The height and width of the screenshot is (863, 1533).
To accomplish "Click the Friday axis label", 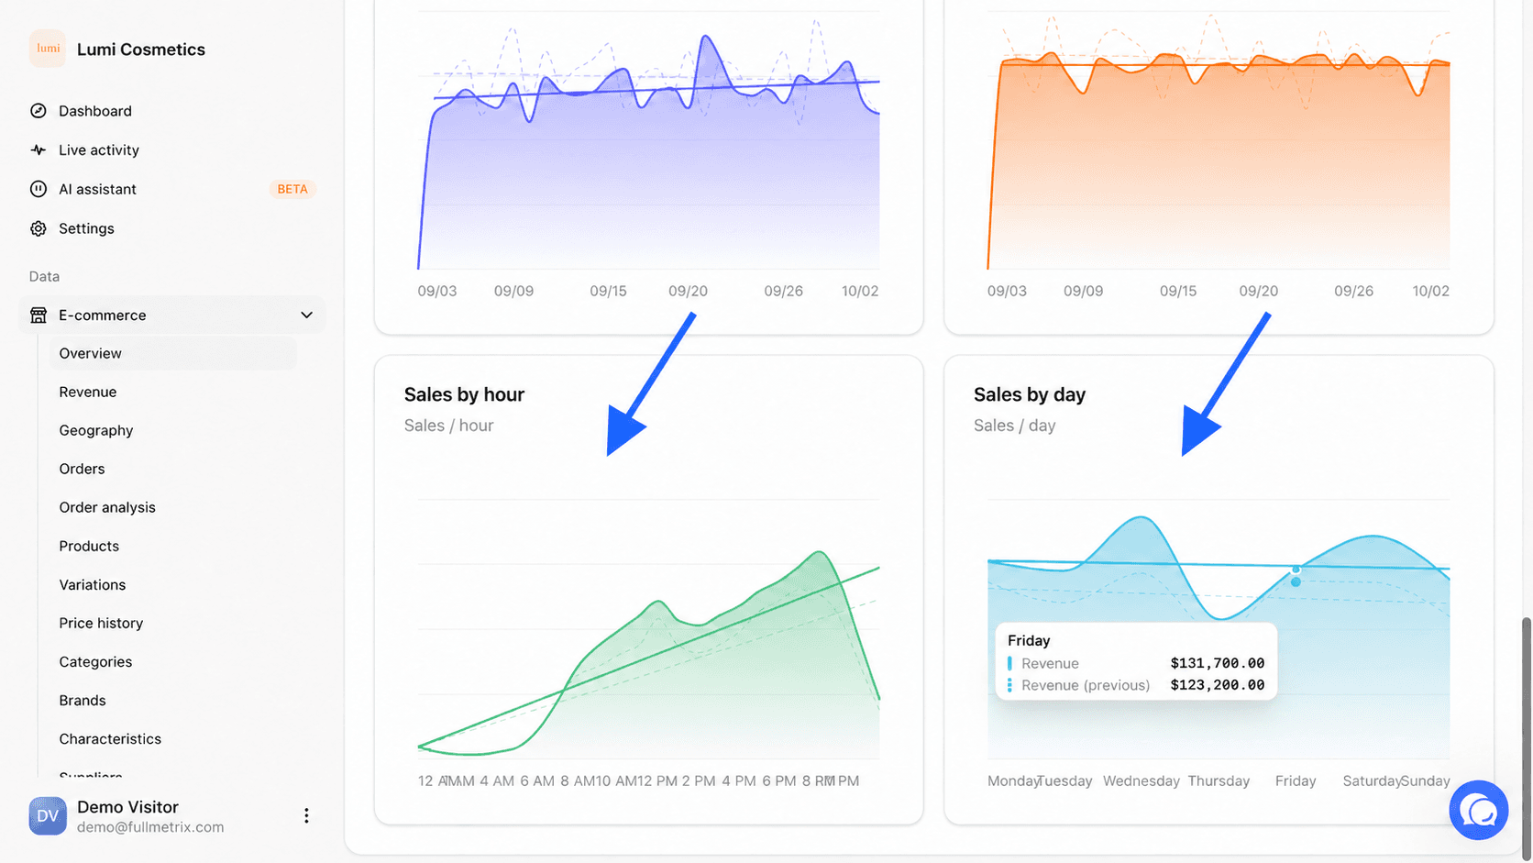I will (x=1296, y=780).
